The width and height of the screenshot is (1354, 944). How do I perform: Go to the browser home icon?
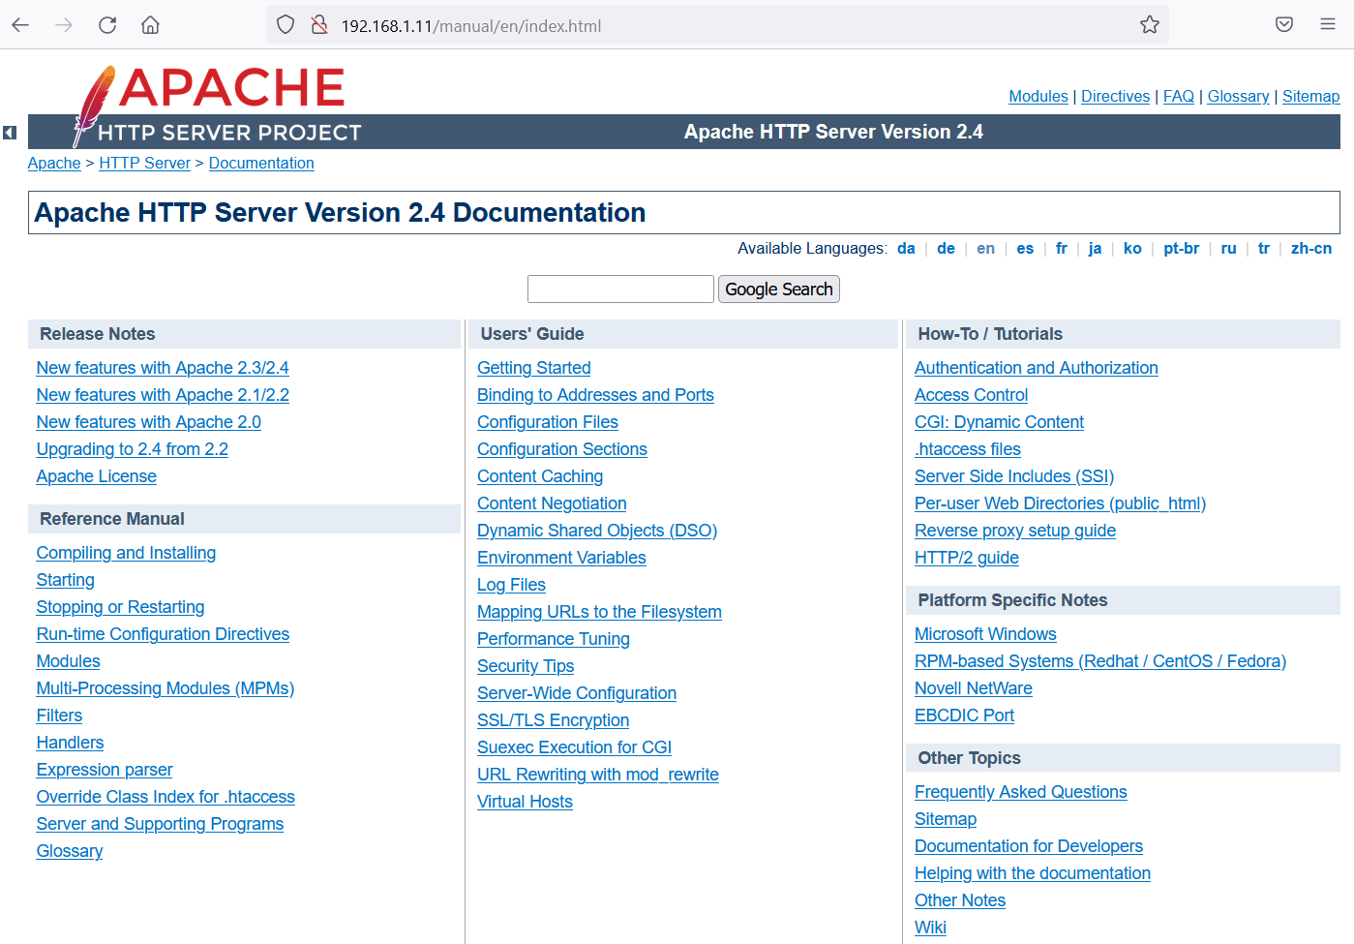(x=150, y=25)
